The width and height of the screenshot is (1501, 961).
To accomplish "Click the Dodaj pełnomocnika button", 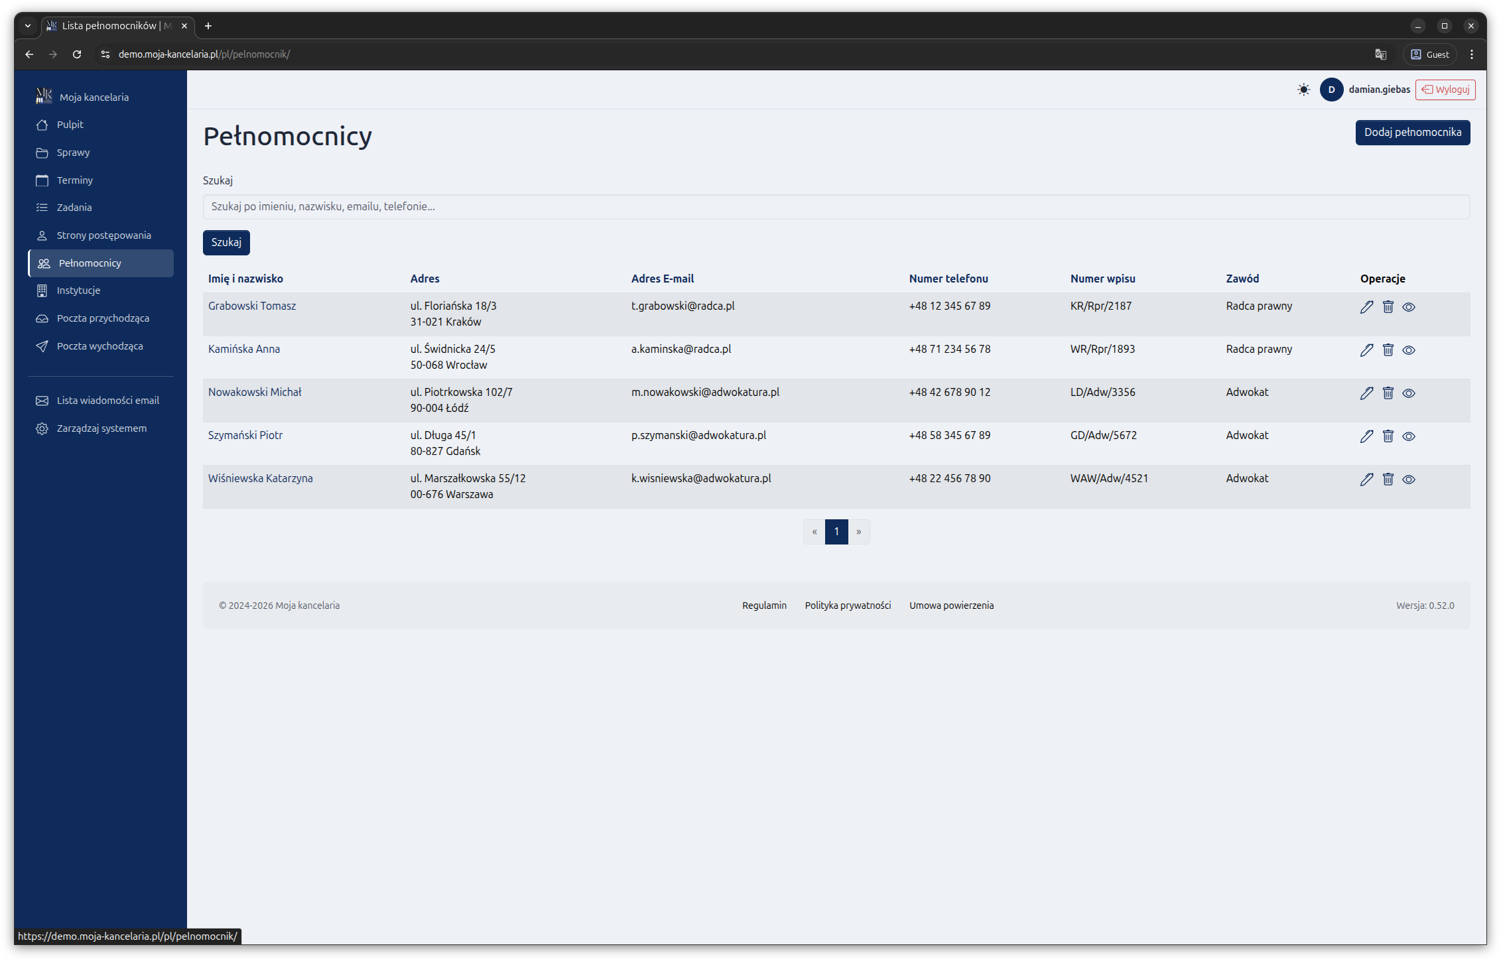I will click(1412, 133).
